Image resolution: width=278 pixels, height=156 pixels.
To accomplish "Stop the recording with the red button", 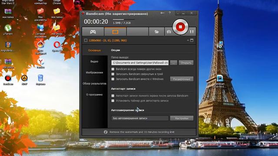I will pyautogui.click(x=180, y=27).
